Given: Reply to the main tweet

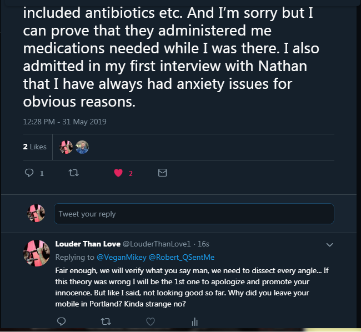Looking at the screenshot, I should coord(30,173).
